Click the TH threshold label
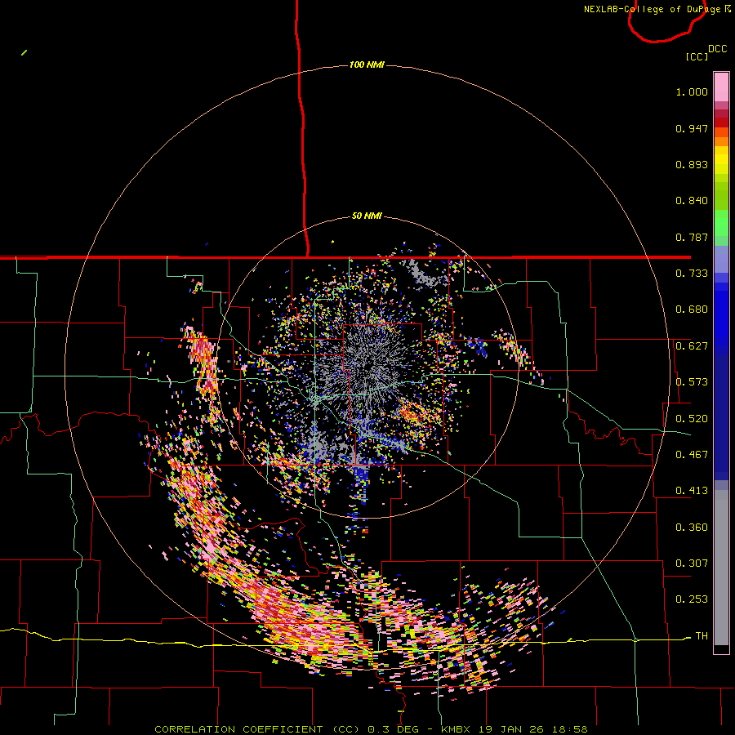Image resolution: width=735 pixels, height=735 pixels. 702,635
